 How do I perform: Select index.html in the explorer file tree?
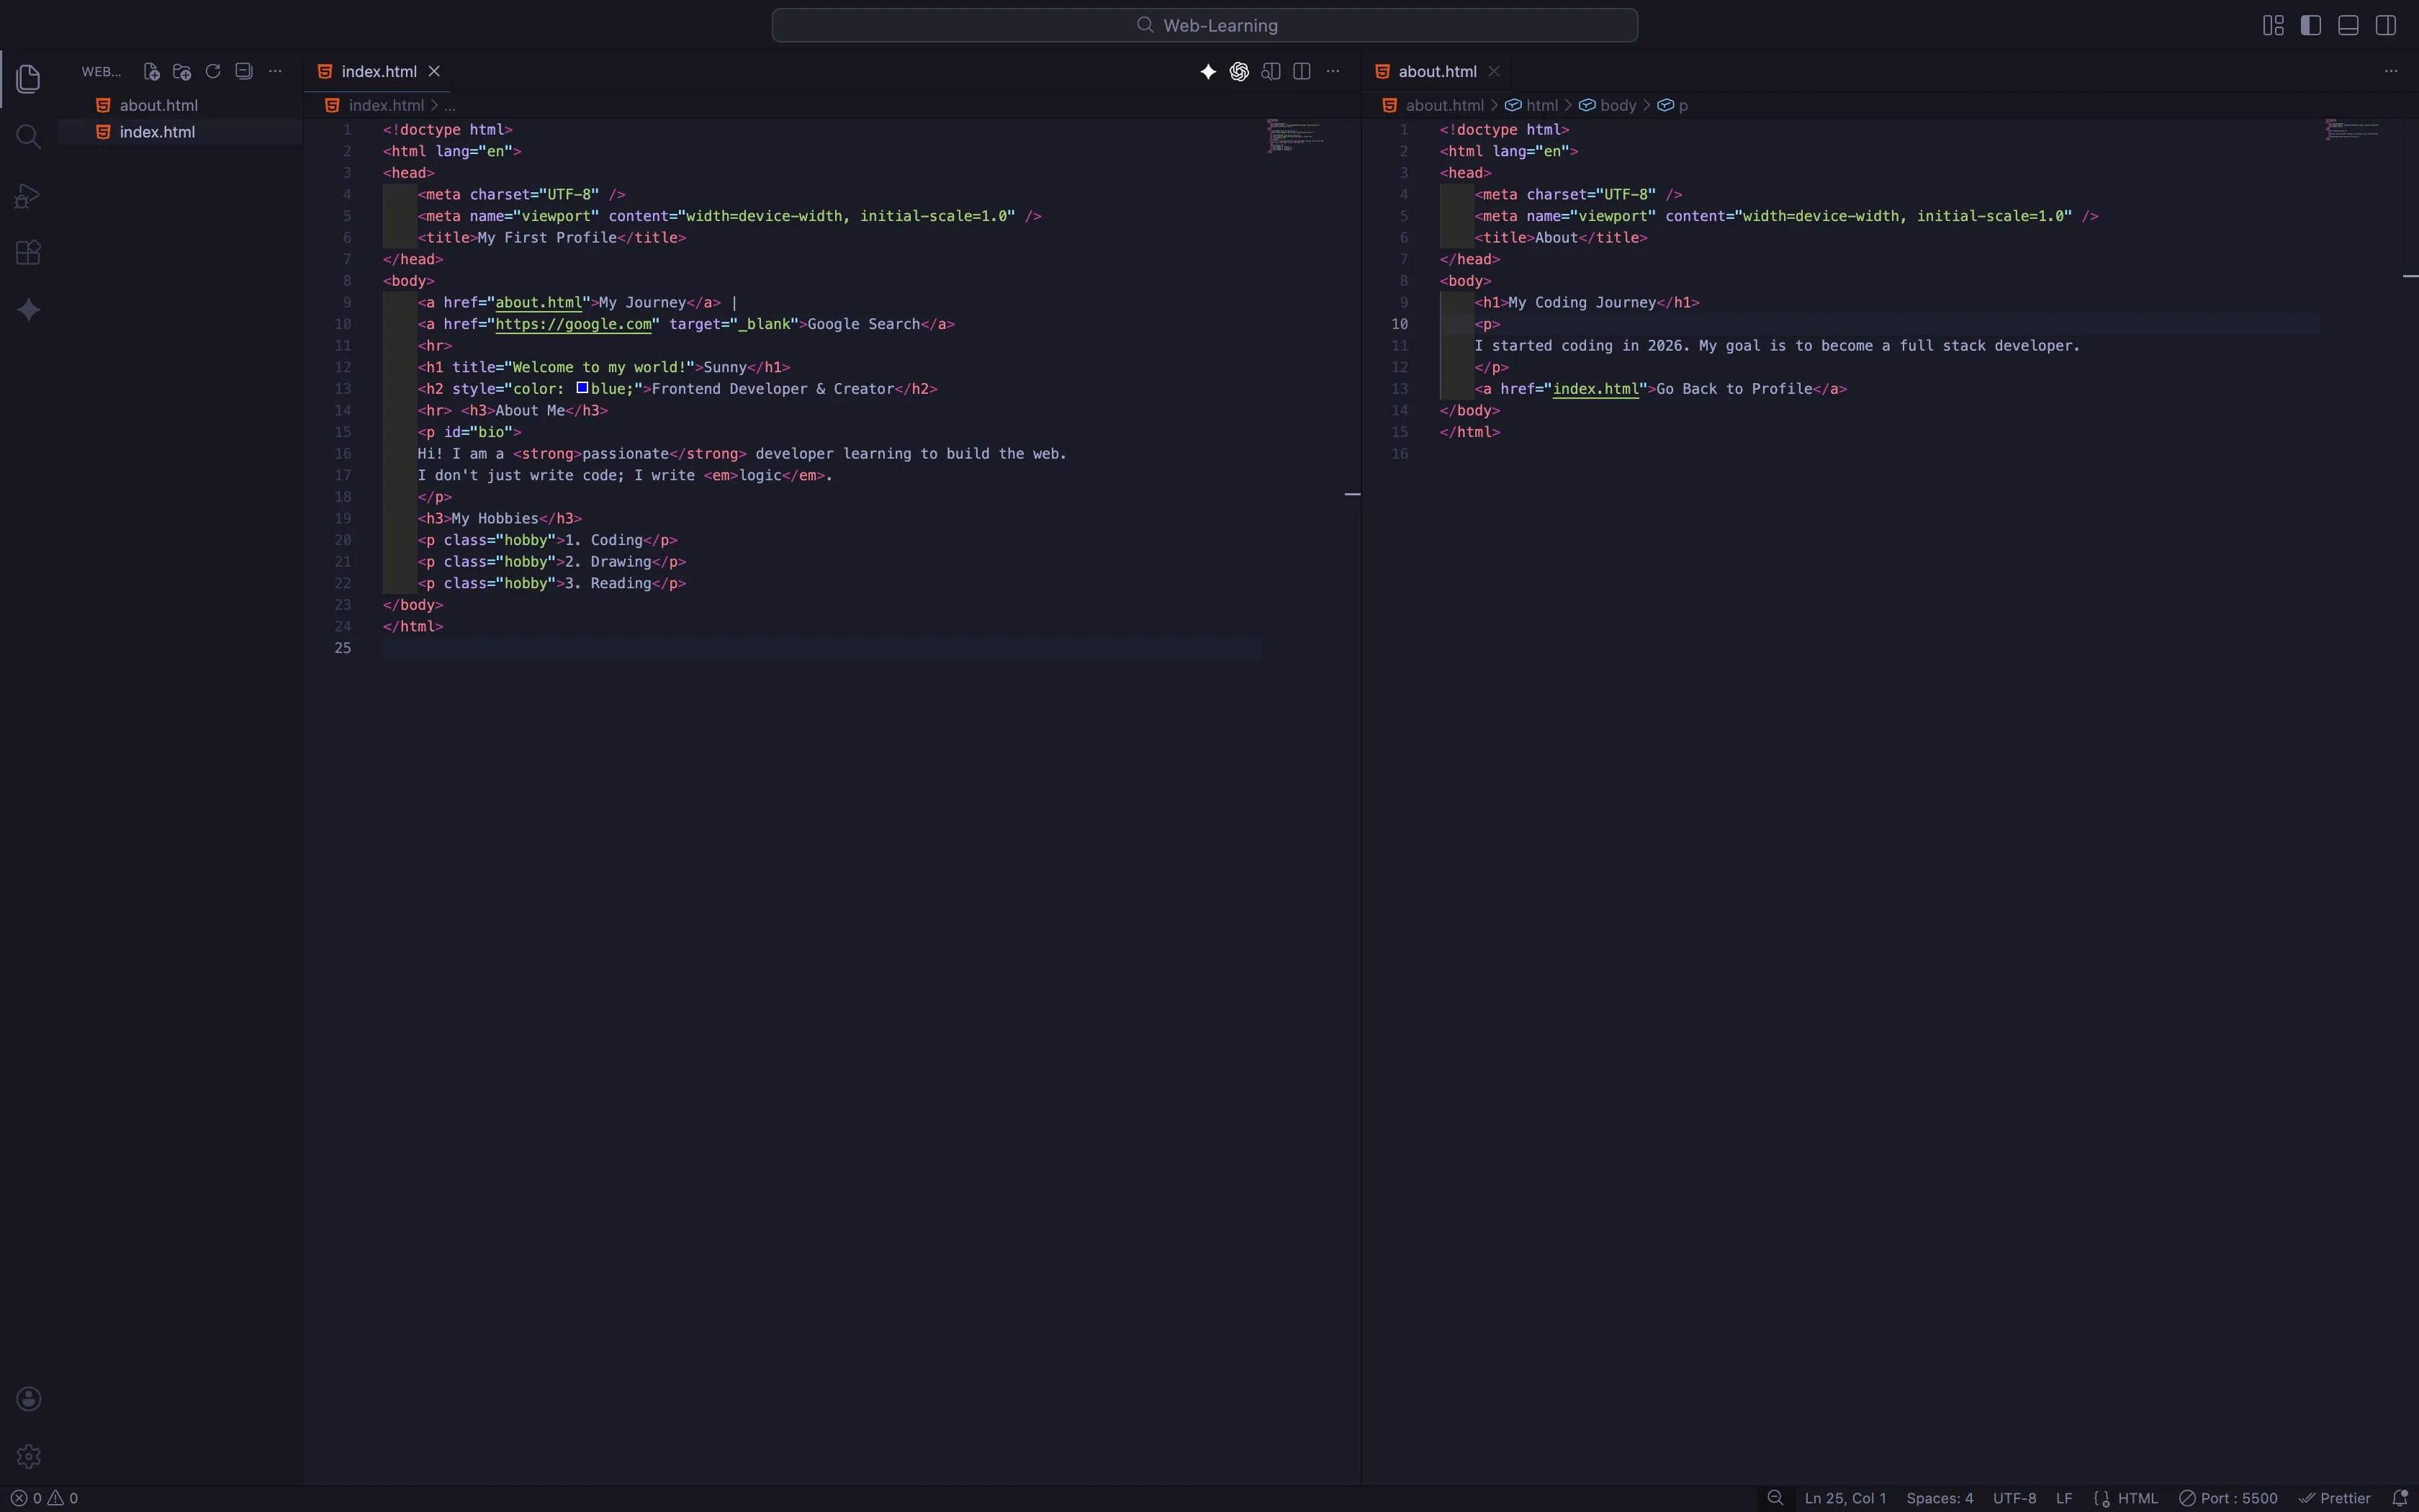point(157,132)
